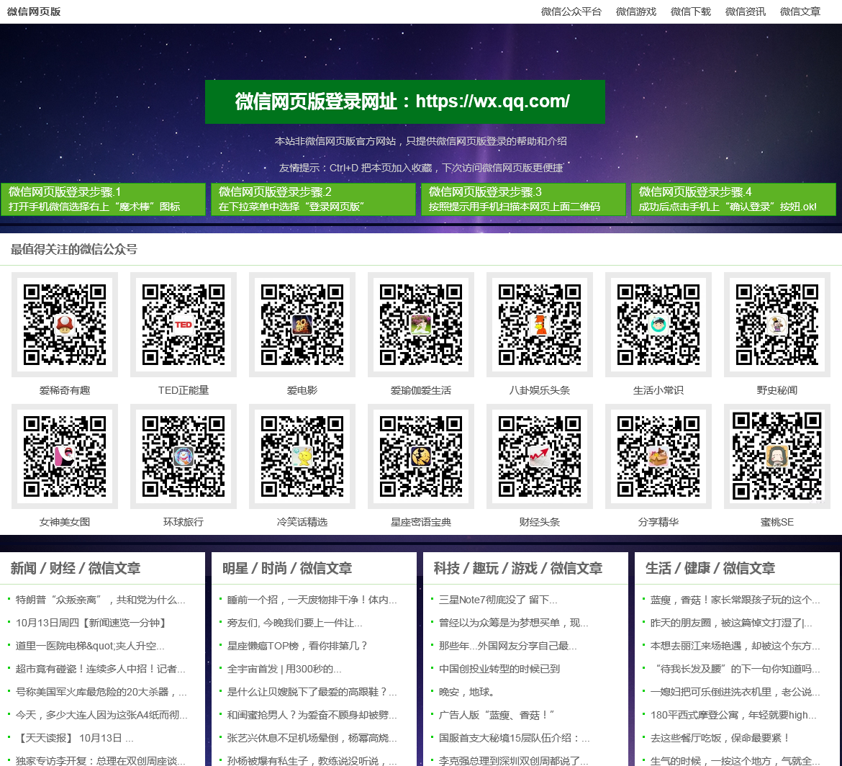Click the 生活小常识 QR code image
Viewport: 842px width, 766px height.
click(658, 325)
